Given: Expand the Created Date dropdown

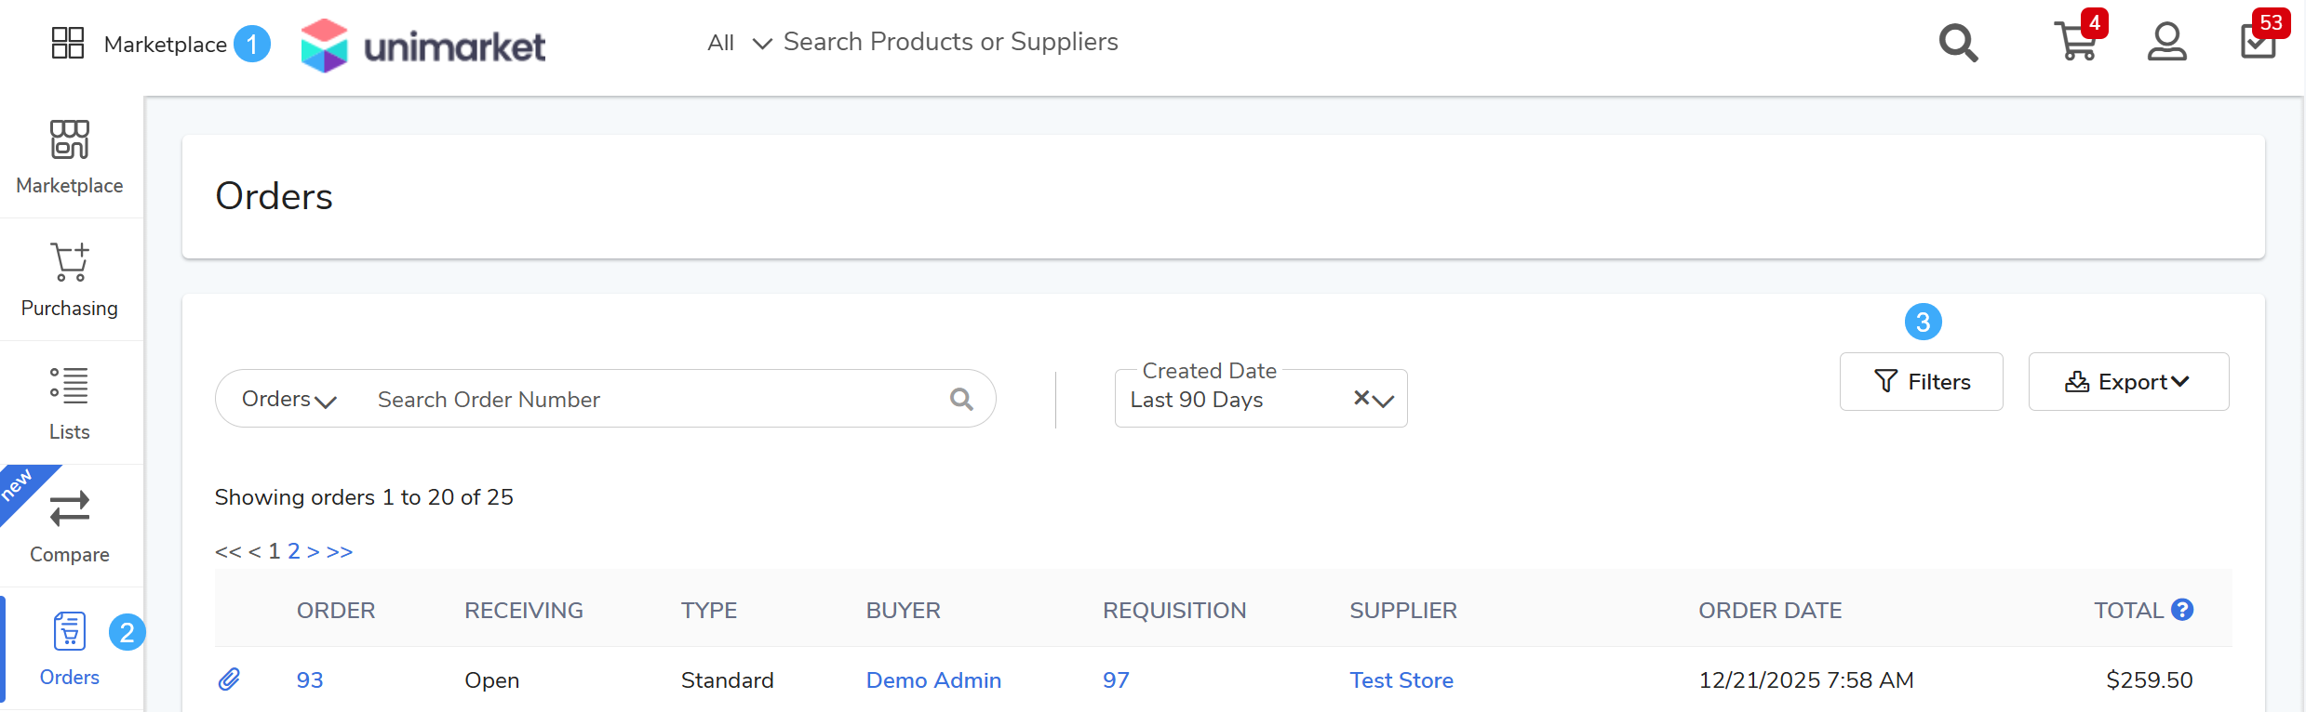Looking at the screenshot, I should [1384, 401].
